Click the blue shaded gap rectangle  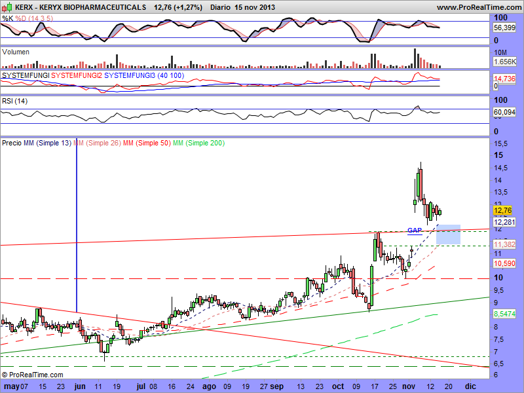tap(449, 234)
